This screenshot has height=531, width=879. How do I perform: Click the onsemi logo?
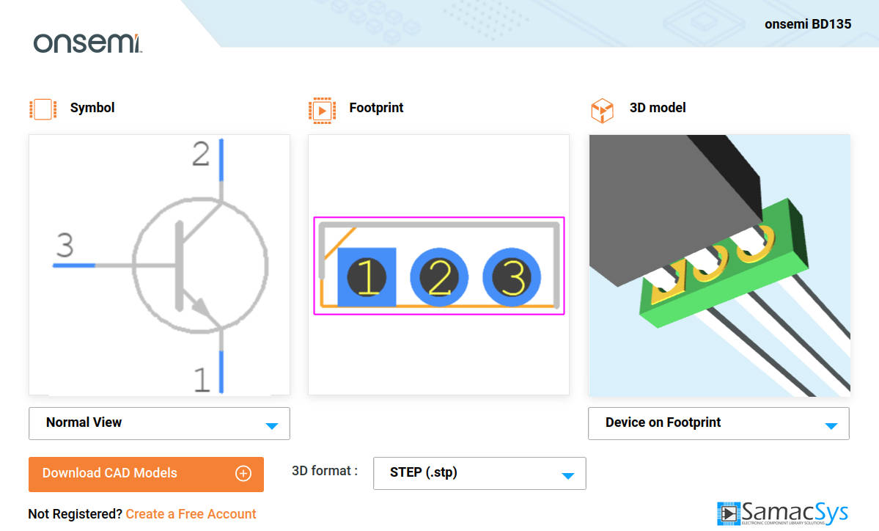coord(87,43)
